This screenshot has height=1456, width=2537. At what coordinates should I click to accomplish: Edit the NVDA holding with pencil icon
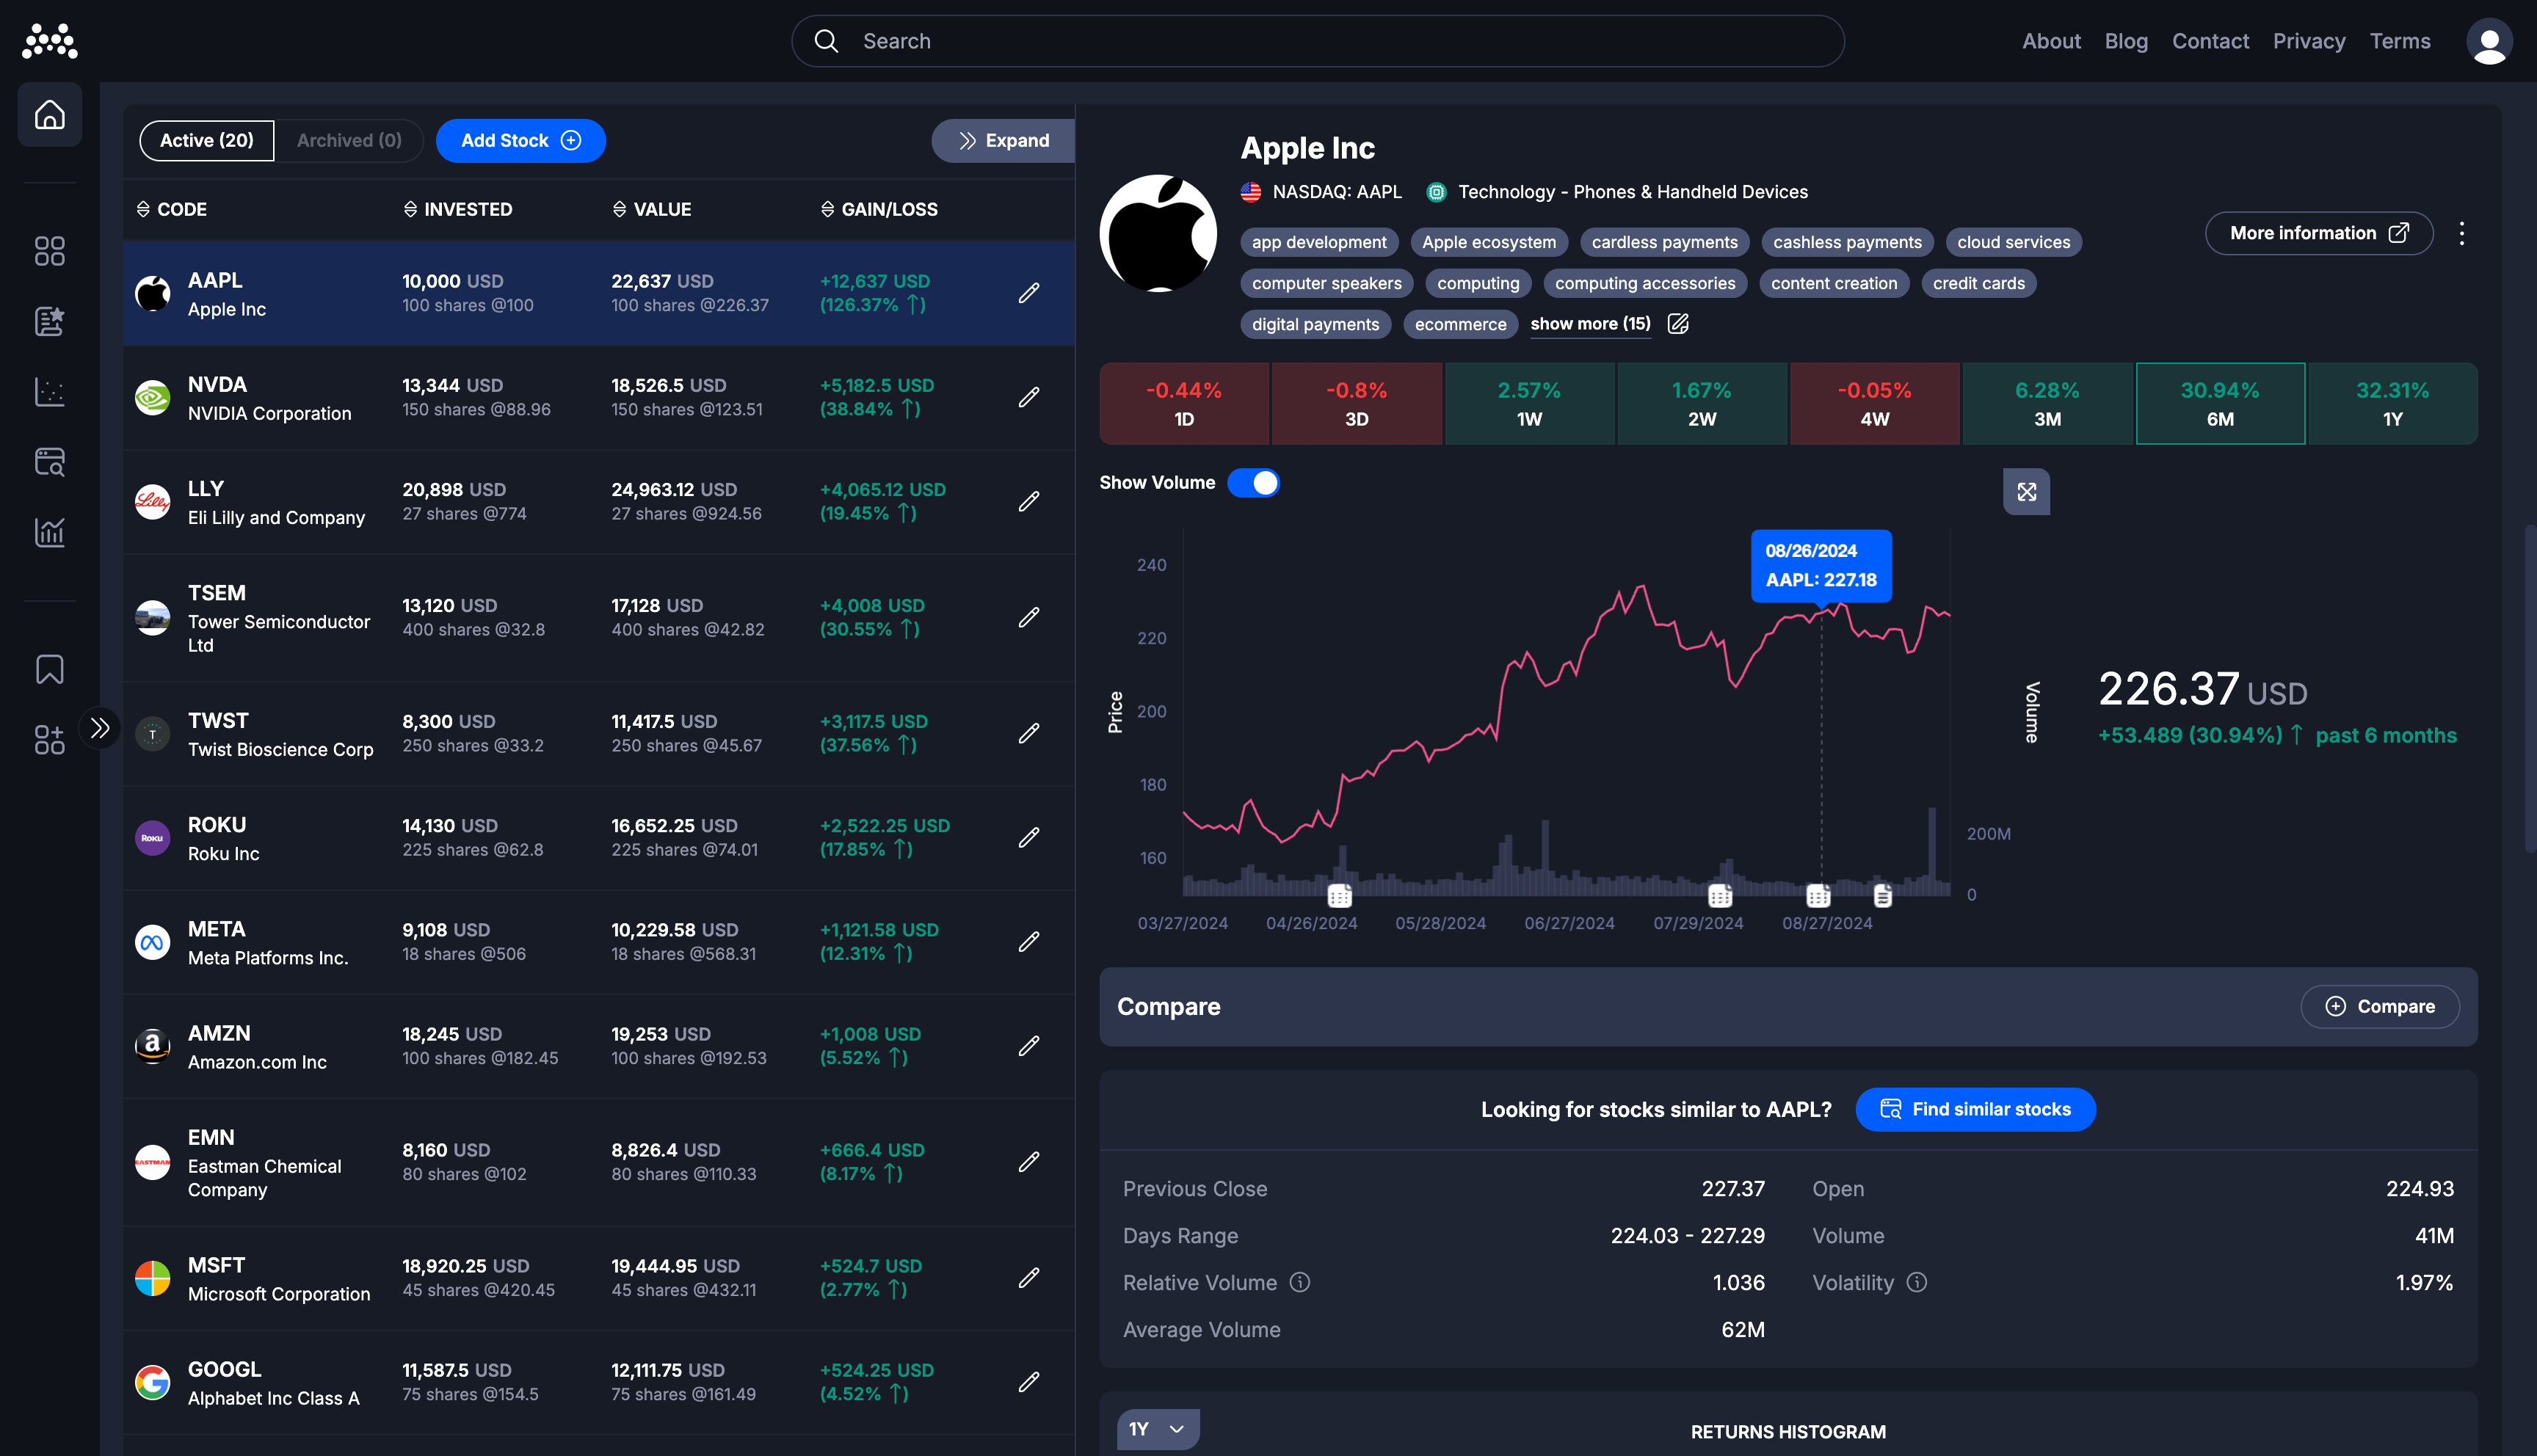click(1029, 397)
